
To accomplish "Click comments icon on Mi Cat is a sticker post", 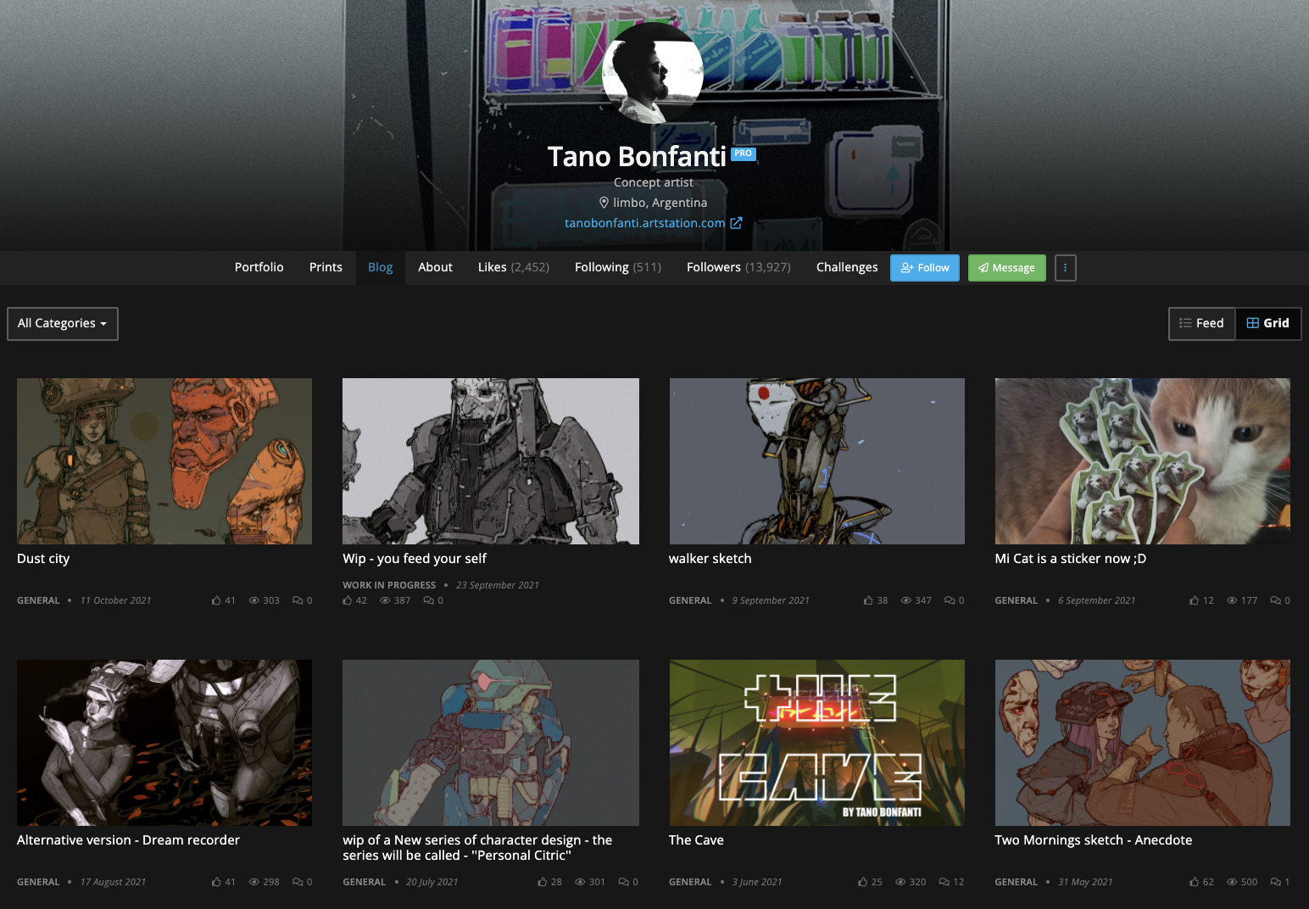I will click(1275, 600).
